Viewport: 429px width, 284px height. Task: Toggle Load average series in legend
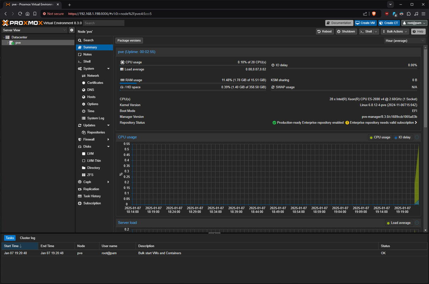(399, 223)
